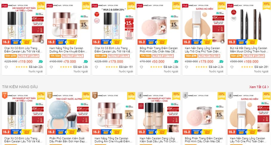
Task: Play video on first setting spray thumbnail
Action: [42, 41]
